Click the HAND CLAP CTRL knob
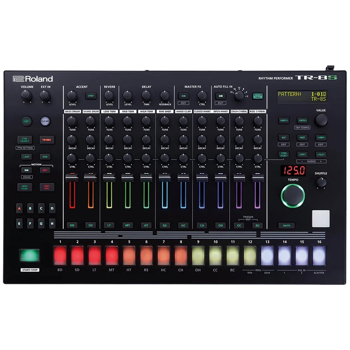The height and width of the screenshot is (350, 350). pos(183,158)
